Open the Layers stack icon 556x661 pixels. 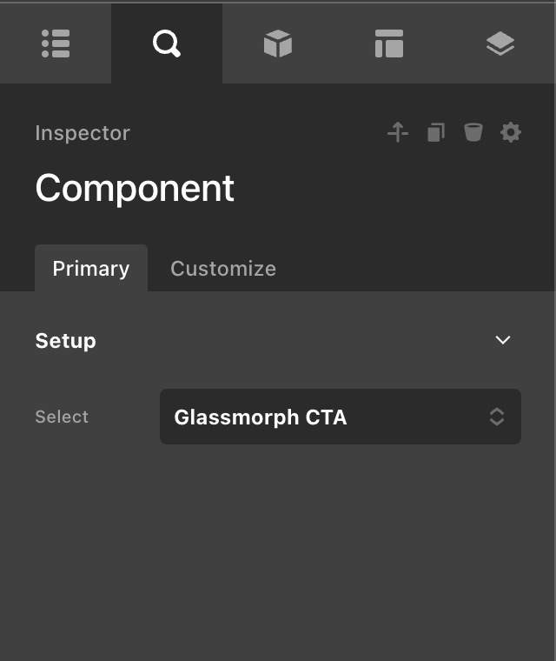point(500,43)
